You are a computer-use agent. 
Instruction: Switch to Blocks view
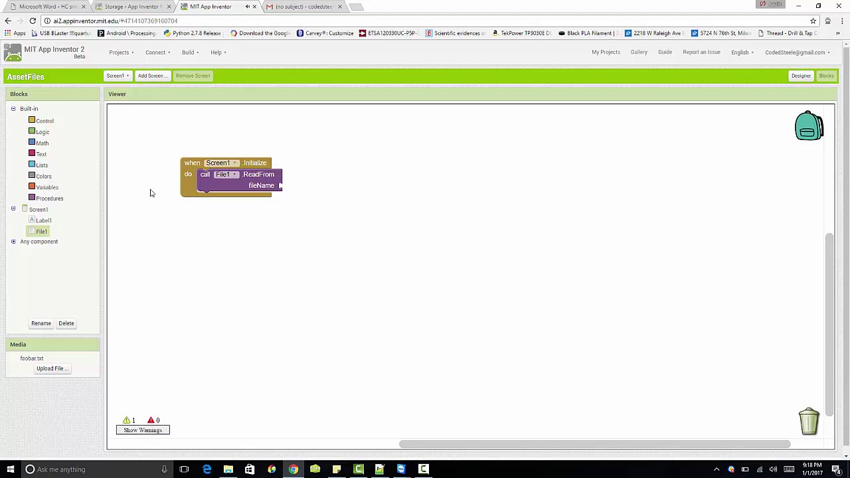pyautogui.click(x=826, y=76)
